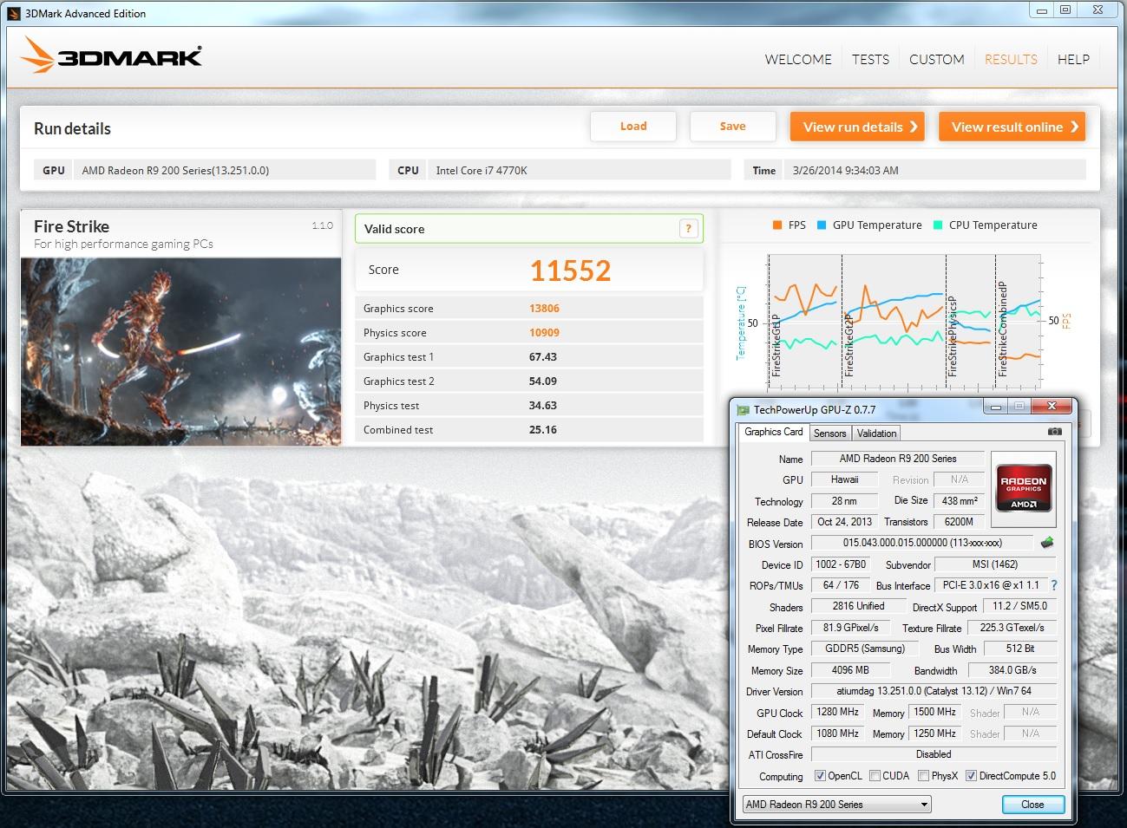Click the Release Date Oct 24, 2013 field

click(x=844, y=522)
